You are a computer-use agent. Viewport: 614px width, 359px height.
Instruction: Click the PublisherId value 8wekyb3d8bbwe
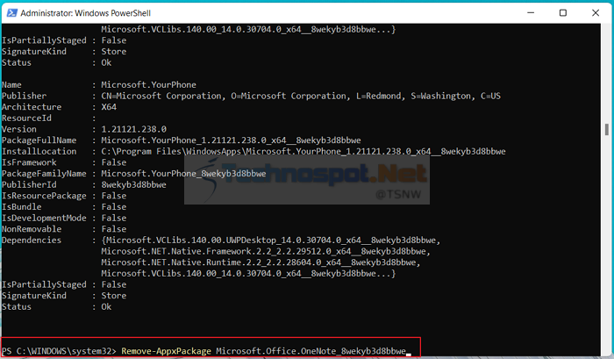(x=133, y=184)
